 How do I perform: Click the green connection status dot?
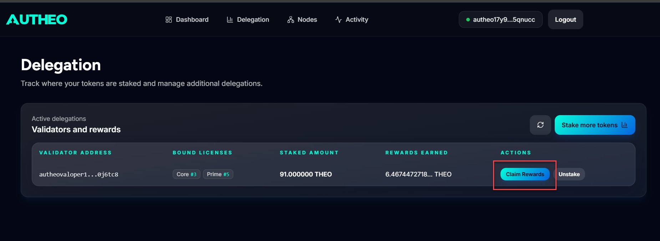click(x=468, y=20)
